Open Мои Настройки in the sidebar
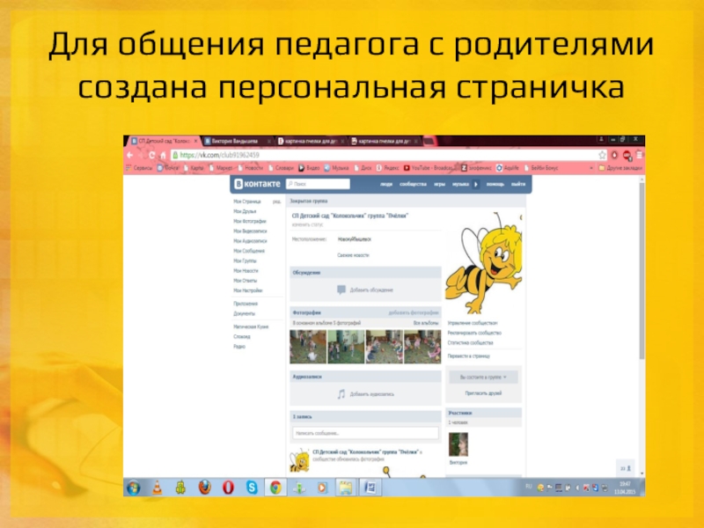The width and height of the screenshot is (704, 528). click(248, 290)
